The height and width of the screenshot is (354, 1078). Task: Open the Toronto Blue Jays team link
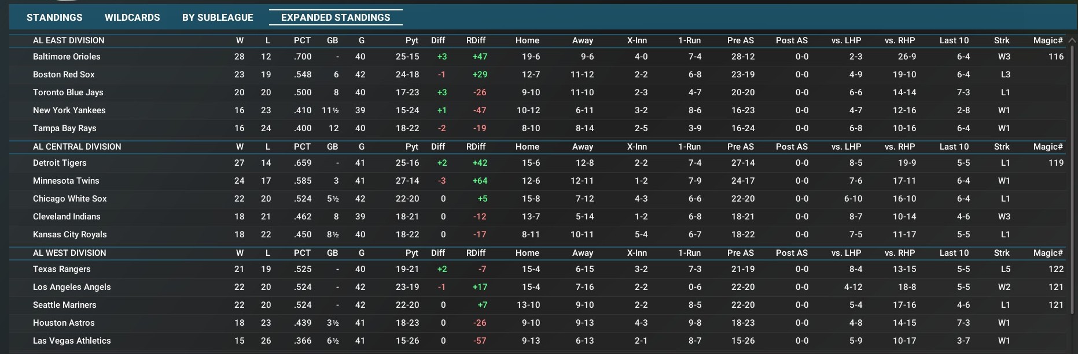point(68,92)
